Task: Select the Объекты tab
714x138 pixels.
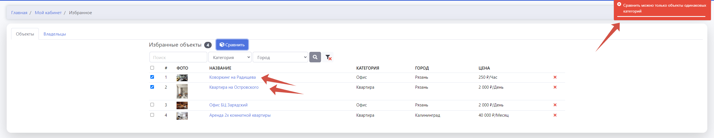Action: [25, 34]
